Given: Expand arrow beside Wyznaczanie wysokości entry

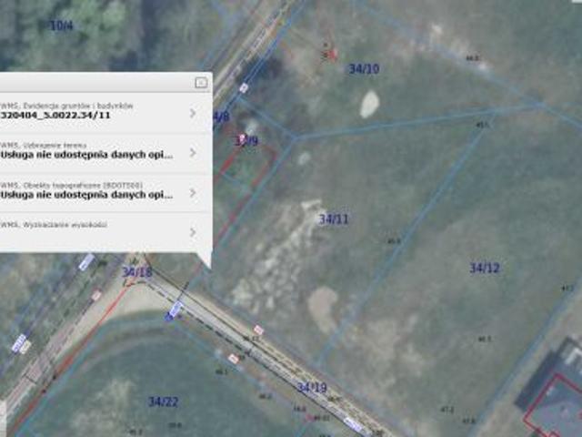Looking at the screenshot, I should pos(193,231).
